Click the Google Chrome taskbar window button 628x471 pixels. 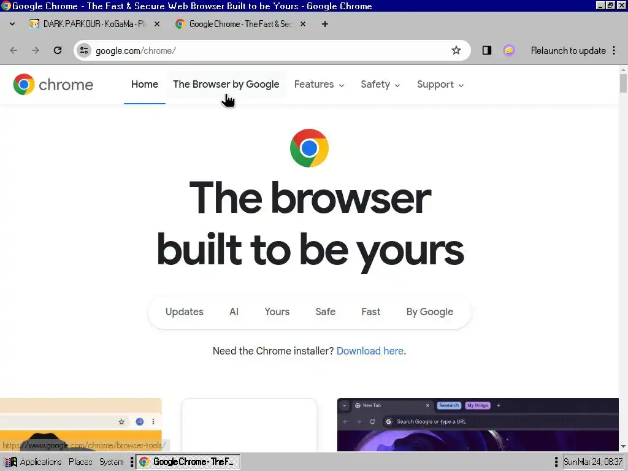coord(188,462)
